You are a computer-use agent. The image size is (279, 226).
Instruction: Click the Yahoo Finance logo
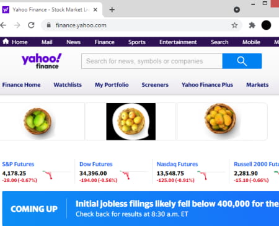coord(42,61)
